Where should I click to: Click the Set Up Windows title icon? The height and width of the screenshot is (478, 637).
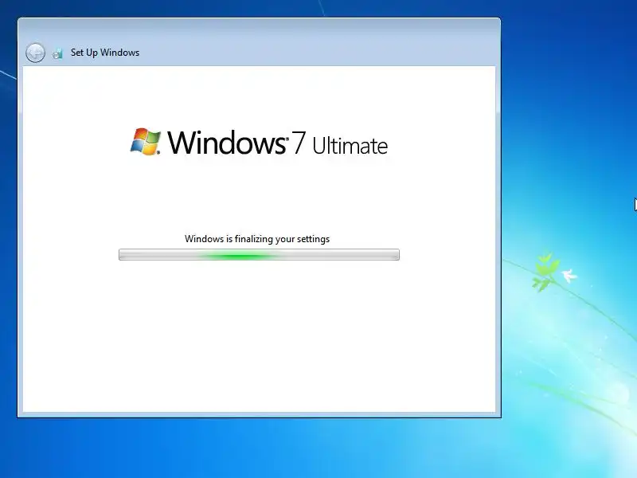[57, 53]
